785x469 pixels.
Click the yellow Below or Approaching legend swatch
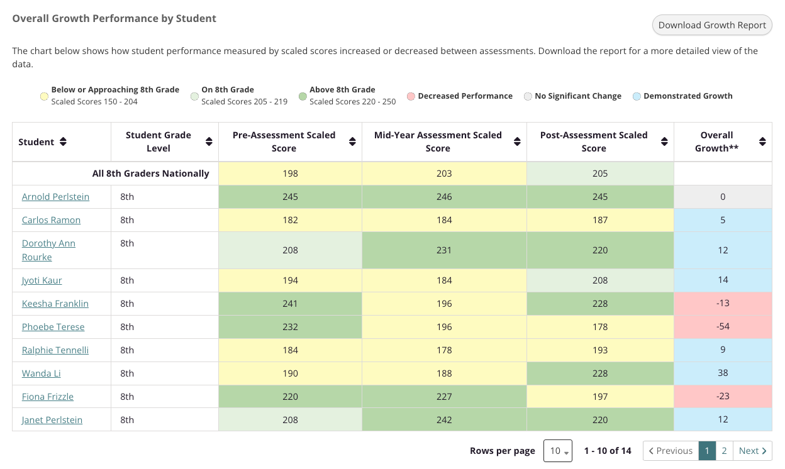coord(44,96)
